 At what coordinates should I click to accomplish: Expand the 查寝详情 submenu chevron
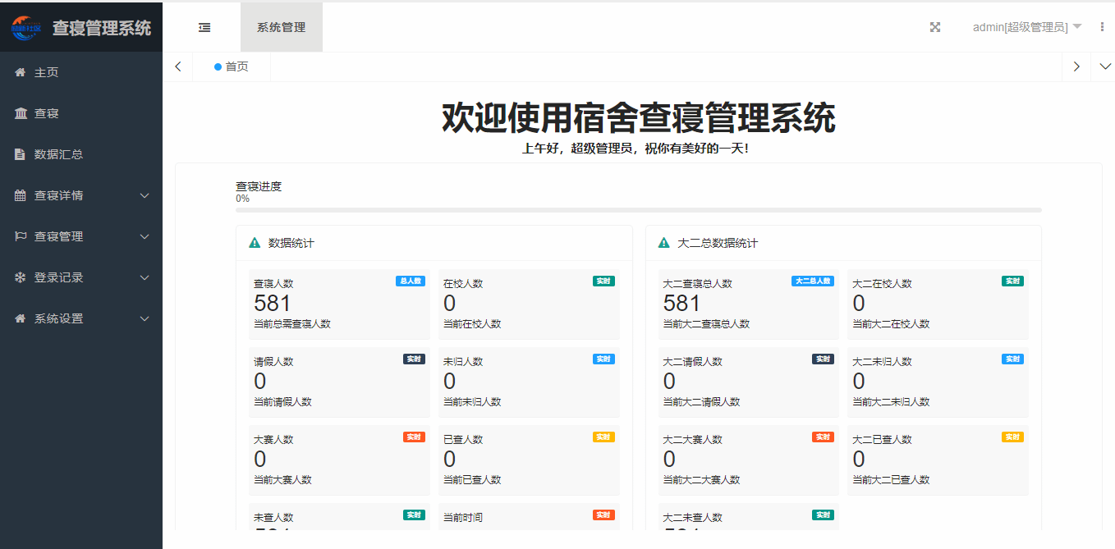click(145, 195)
